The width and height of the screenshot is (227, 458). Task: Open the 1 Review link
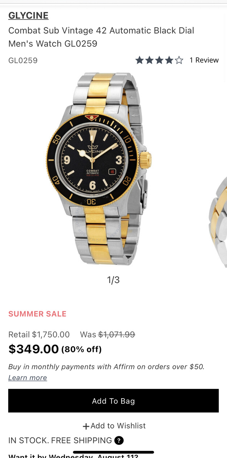[x=204, y=60]
